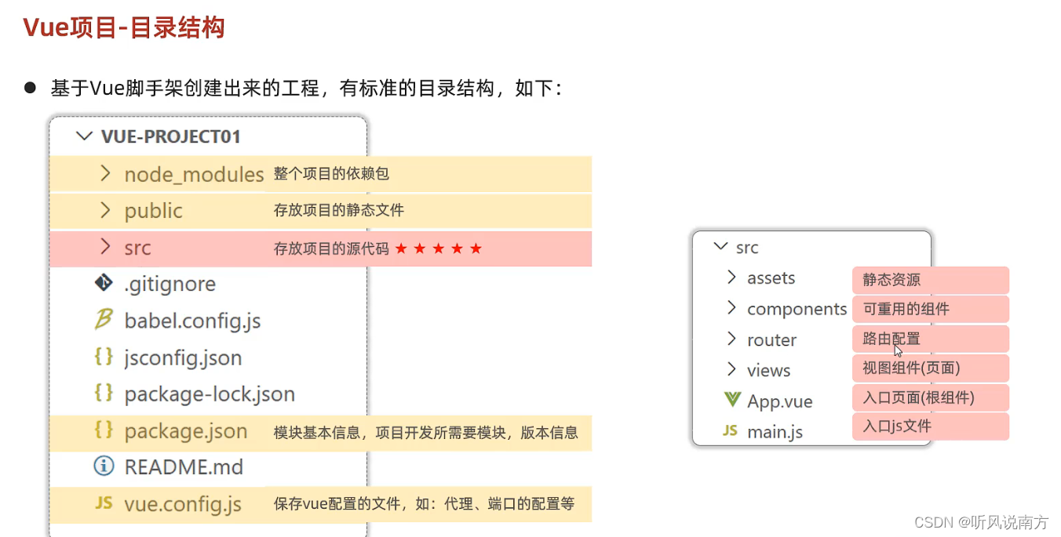Click the JS icon beside vue.config.js

[104, 503]
